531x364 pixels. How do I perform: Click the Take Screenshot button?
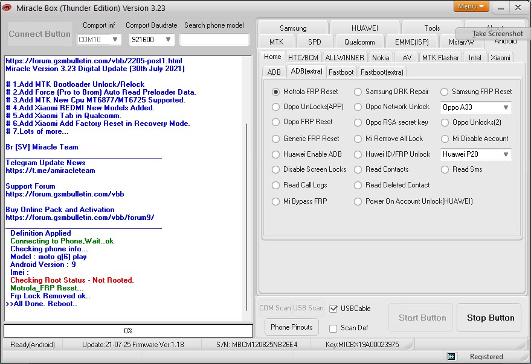(x=494, y=34)
